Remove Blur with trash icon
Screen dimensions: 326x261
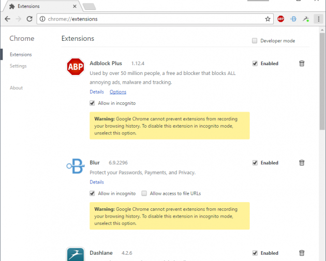(x=302, y=163)
